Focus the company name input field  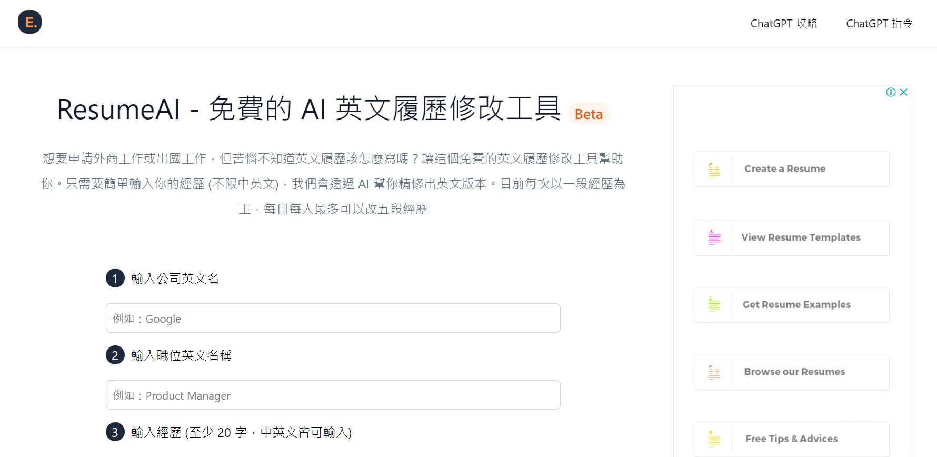[333, 319]
